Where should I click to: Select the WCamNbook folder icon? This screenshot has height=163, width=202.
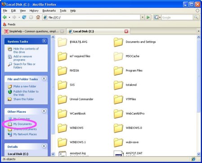(63, 114)
